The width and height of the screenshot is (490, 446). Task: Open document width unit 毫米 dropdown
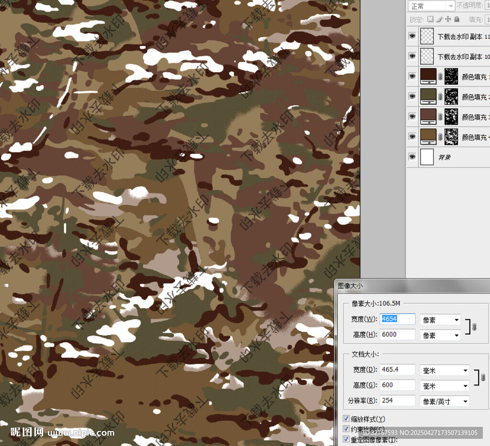[444, 370]
